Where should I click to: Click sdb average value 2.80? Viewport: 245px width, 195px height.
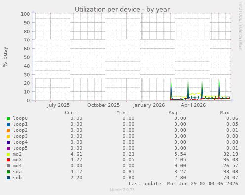pyautogui.click(x=180, y=178)
